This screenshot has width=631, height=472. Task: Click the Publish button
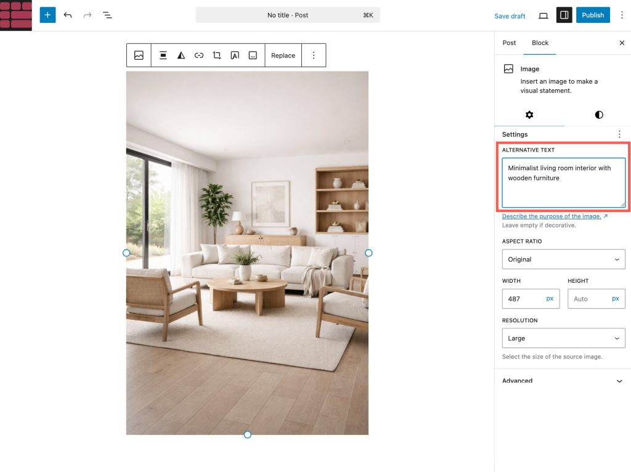pos(593,15)
